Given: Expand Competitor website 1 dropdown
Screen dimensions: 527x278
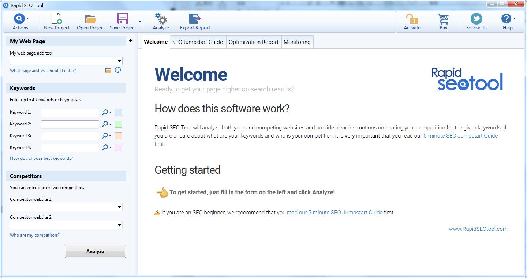Looking at the screenshot, I should [x=120, y=207].
